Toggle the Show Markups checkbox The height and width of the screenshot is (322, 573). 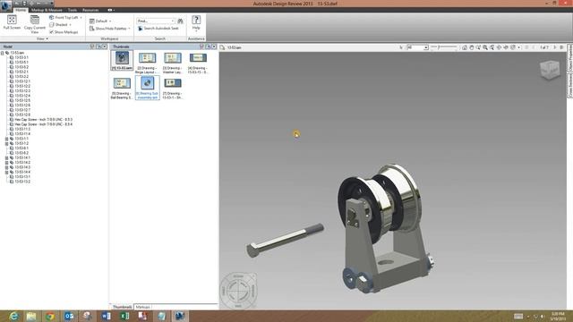click(x=52, y=32)
